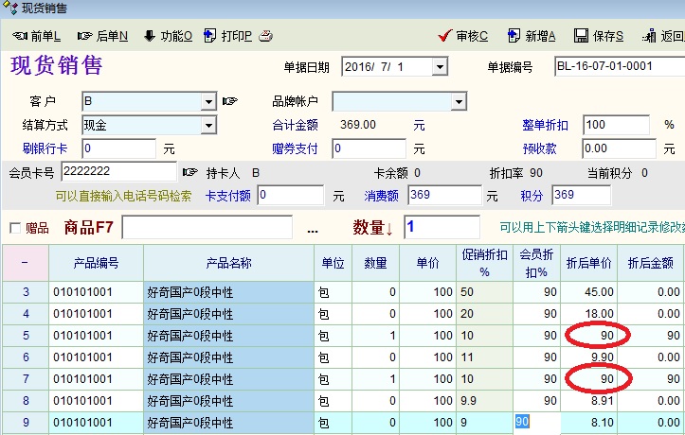Approve order with 审核 checkmark icon
Screen dimensions: 685x435
[444, 36]
